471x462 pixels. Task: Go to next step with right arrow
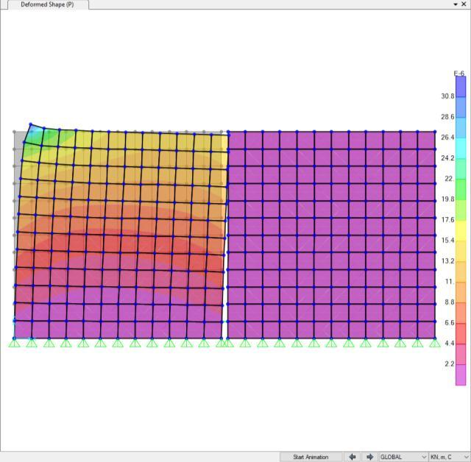click(369, 457)
